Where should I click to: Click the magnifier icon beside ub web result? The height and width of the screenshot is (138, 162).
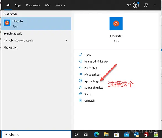click(5, 40)
